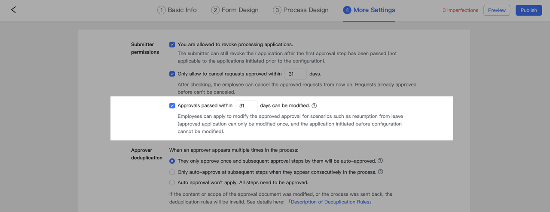
Task: Click the step 4 circle icon
Action: point(347,10)
